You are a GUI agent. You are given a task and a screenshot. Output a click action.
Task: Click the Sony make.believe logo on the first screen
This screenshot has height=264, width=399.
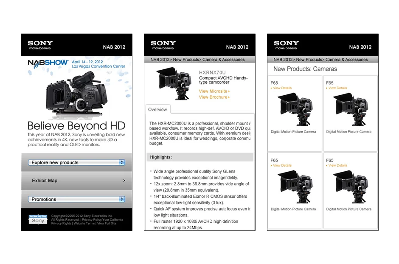[x=39, y=44]
